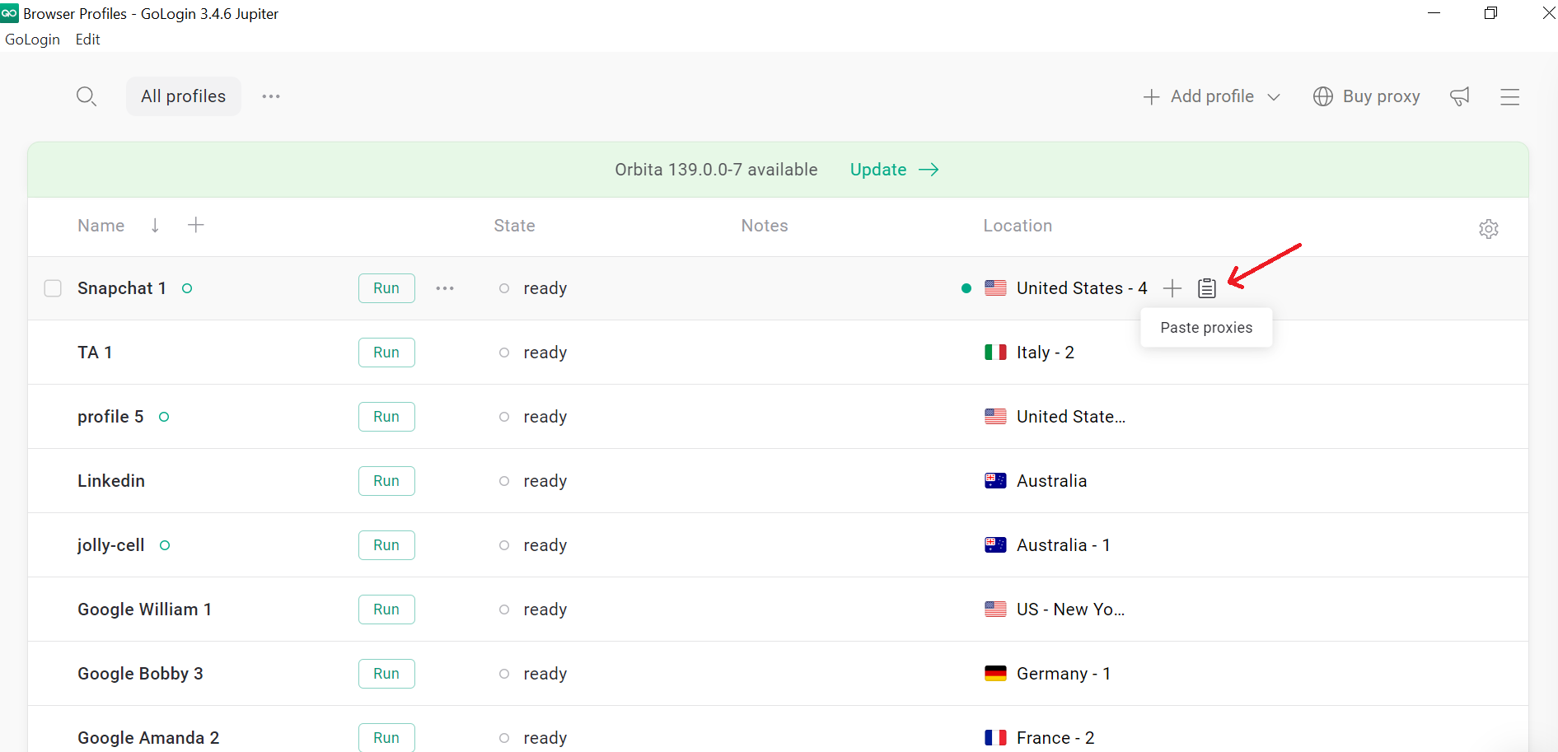Click the Buy proxy button

[x=1367, y=96]
